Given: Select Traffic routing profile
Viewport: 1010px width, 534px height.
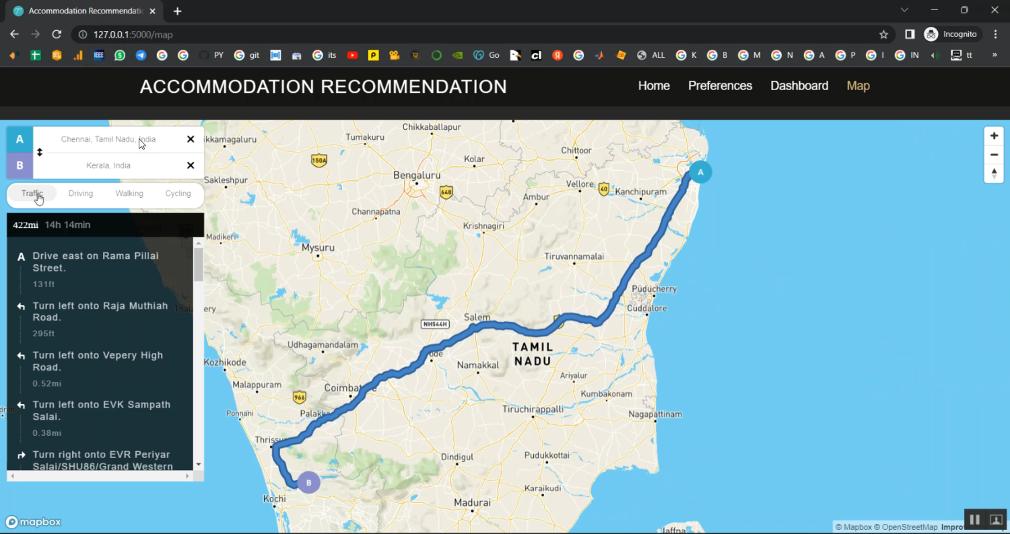Looking at the screenshot, I should pos(32,194).
